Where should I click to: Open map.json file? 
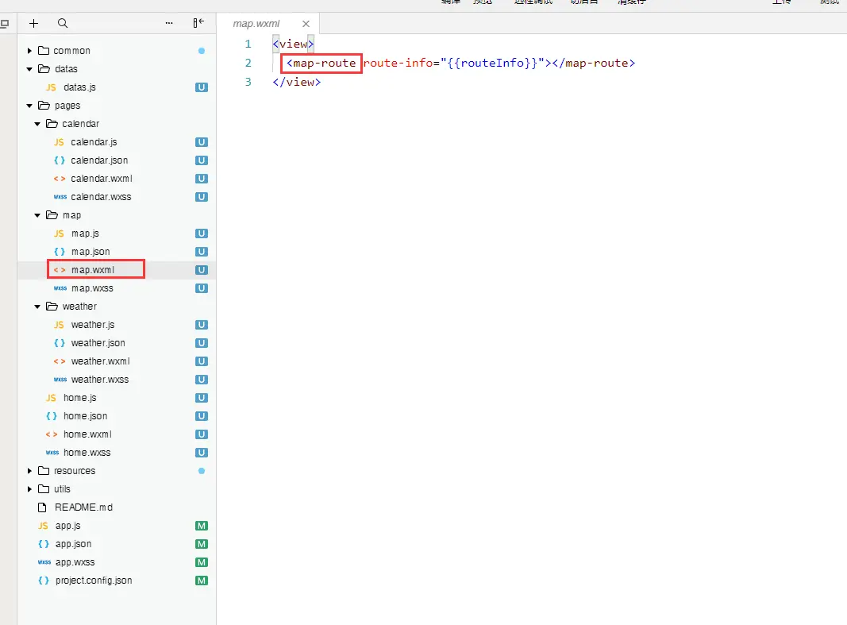90,252
